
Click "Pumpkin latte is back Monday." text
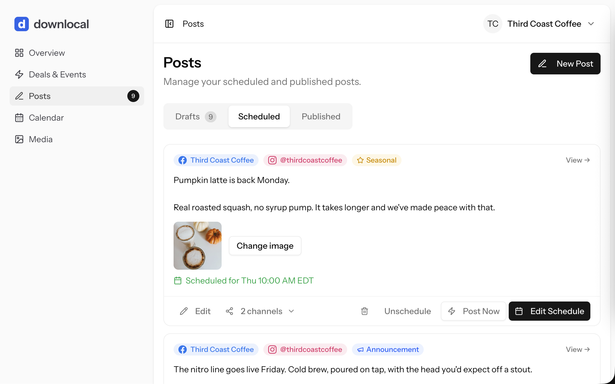(x=232, y=180)
